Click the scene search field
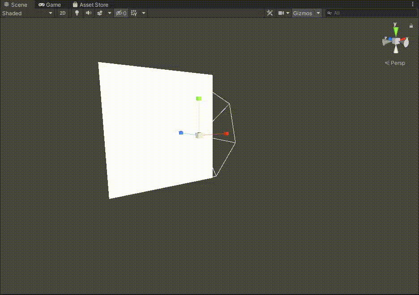This screenshot has height=295, width=419. click(x=371, y=13)
